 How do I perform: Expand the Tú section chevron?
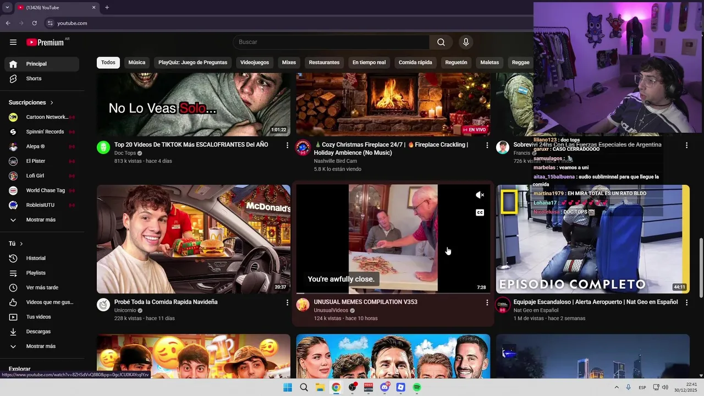click(x=21, y=244)
